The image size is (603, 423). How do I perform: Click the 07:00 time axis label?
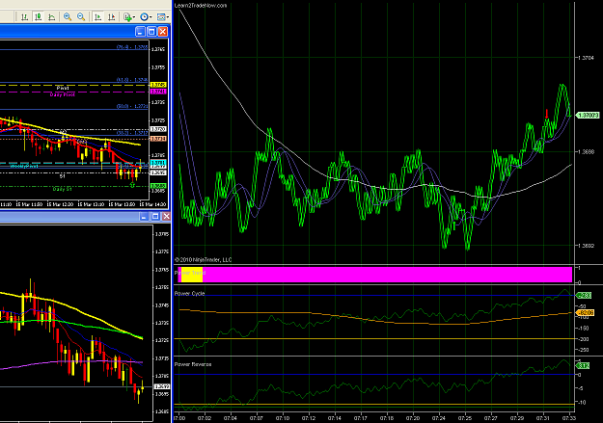[x=179, y=417]
